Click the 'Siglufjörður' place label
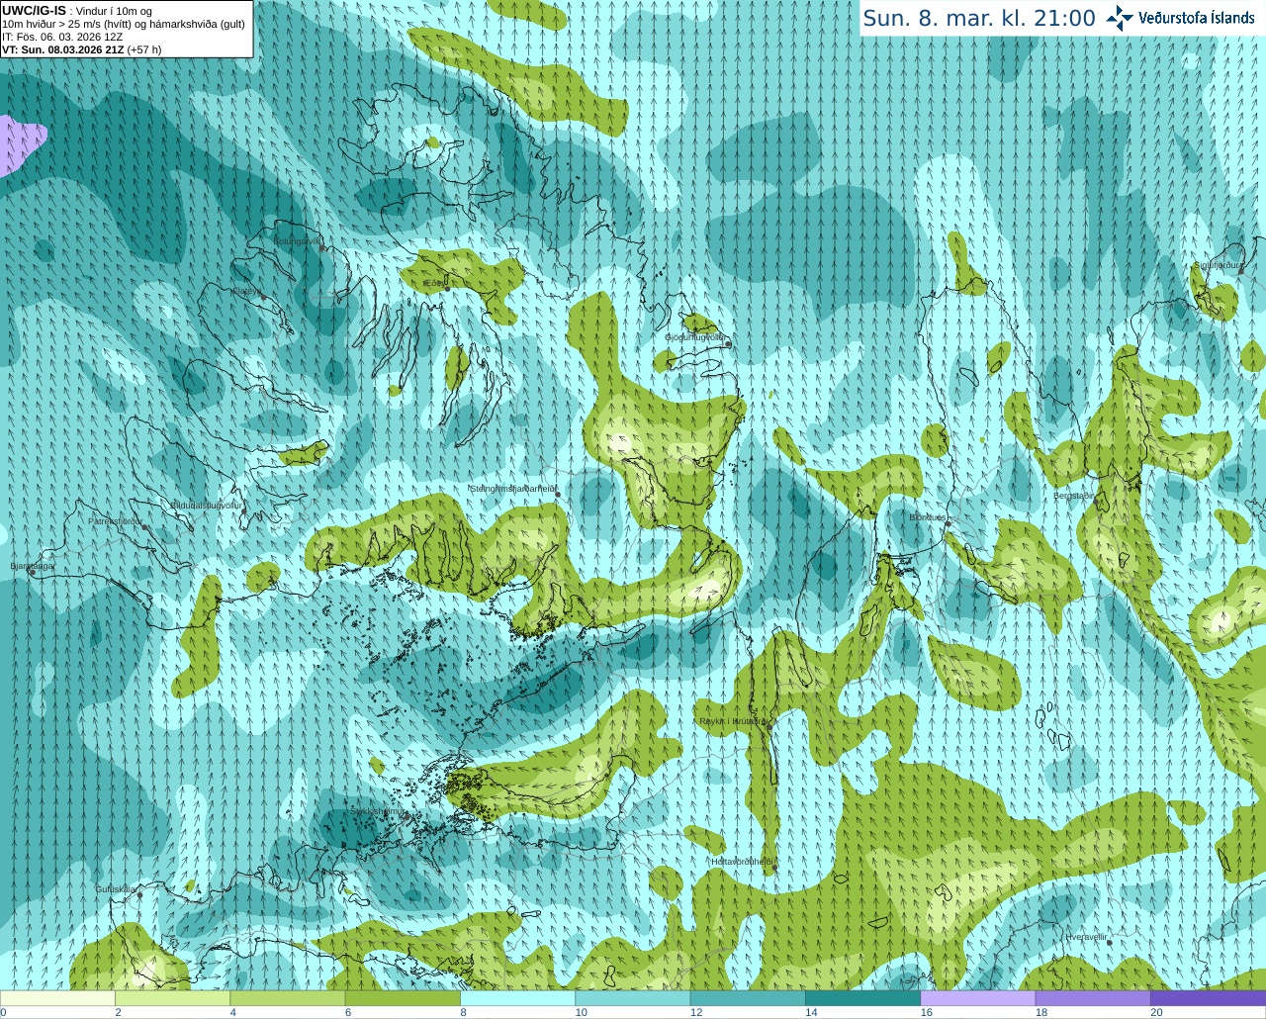The image size is (1266, 1019). pyautogui.click(x=1218, y=265)
